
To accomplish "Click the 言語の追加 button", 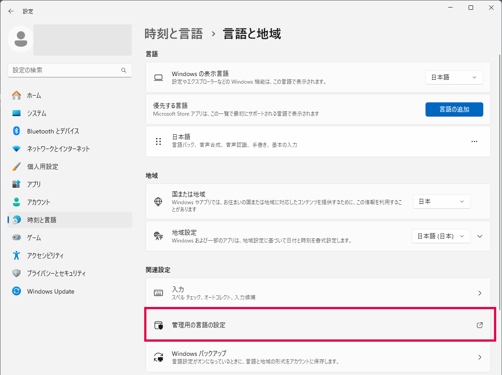I will tap(454, 109).
